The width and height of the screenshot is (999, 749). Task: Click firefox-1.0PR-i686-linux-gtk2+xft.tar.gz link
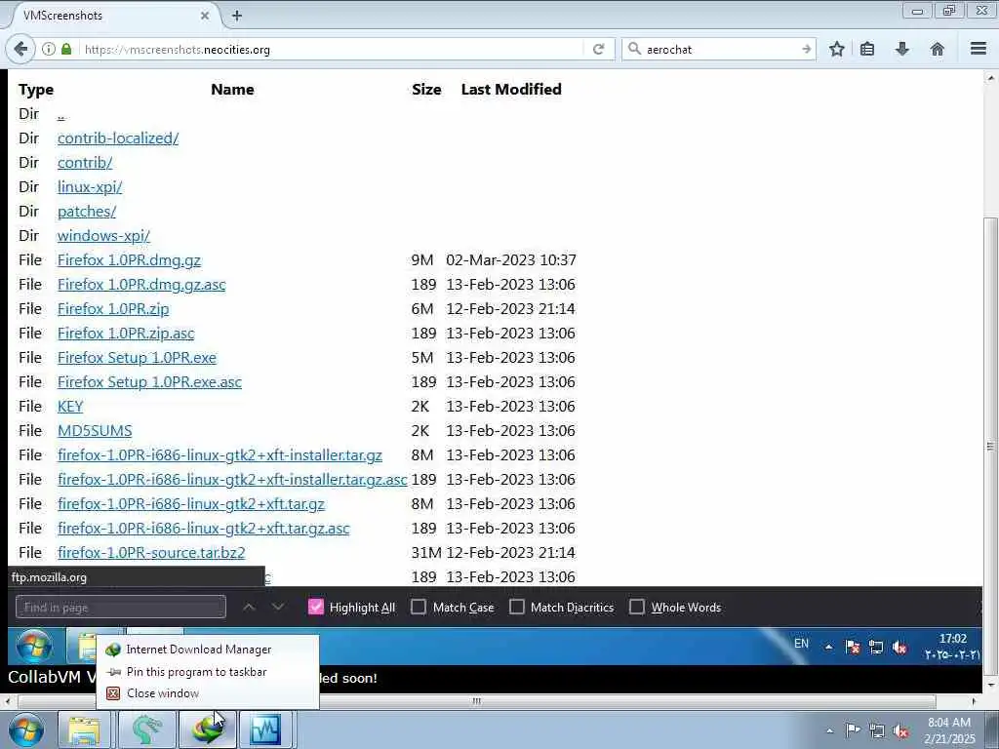tap(191, 504)
